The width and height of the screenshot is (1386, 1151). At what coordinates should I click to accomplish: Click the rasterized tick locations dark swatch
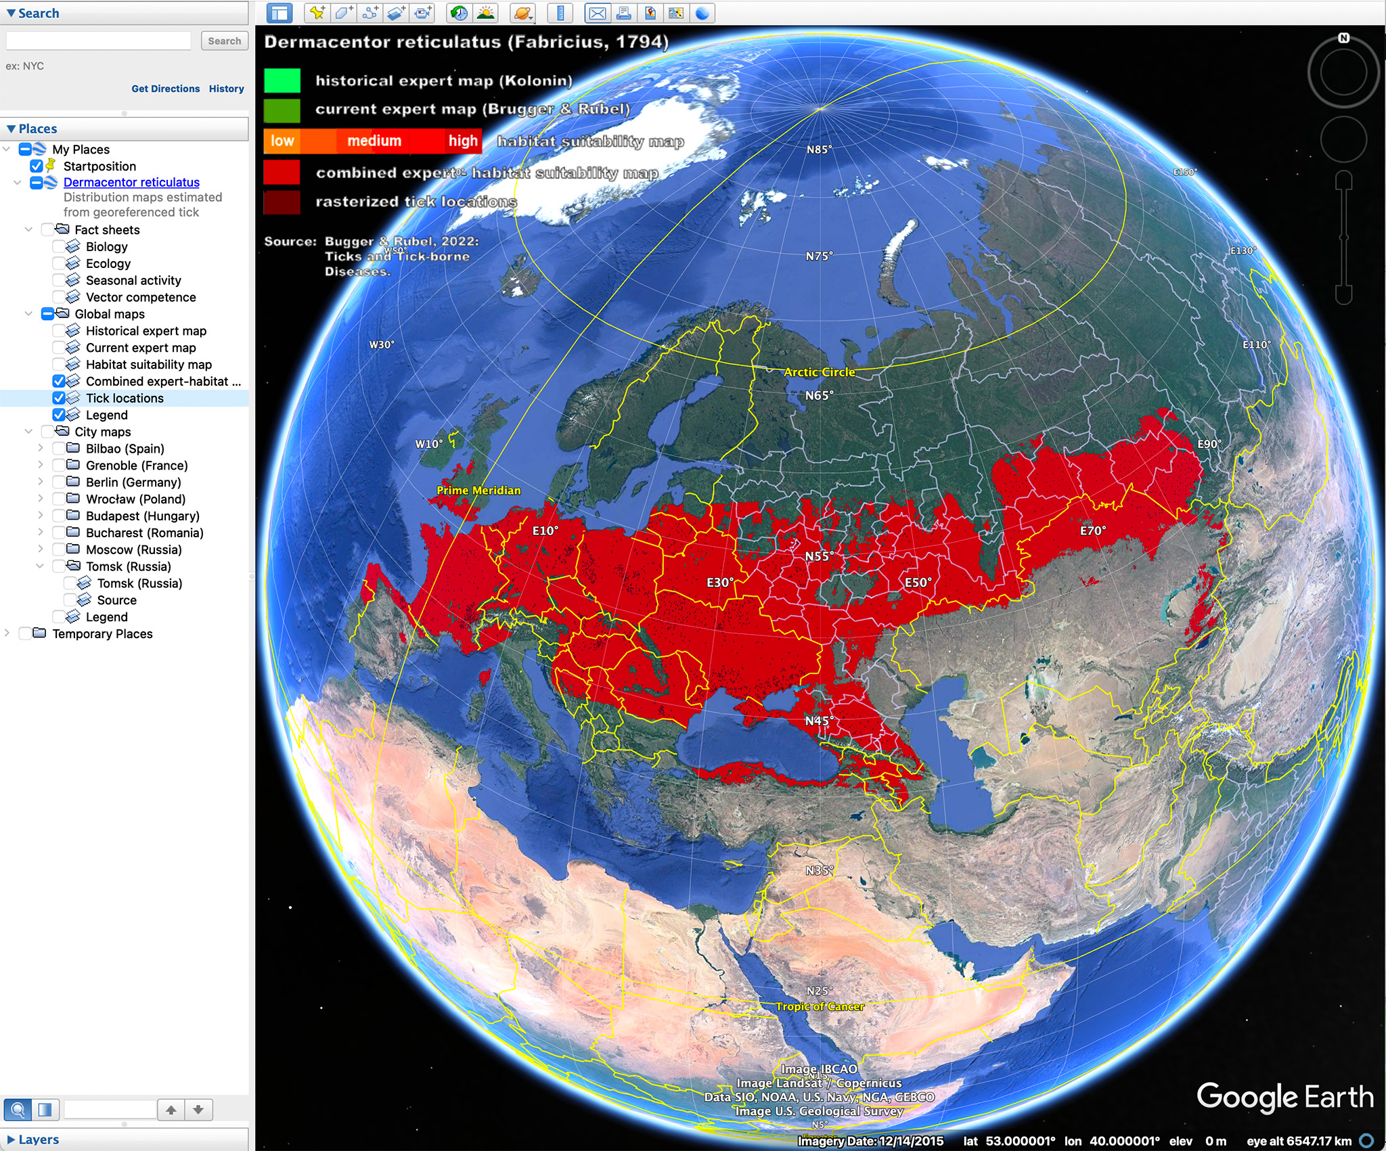pyautogui.click(x=282, y=202)
